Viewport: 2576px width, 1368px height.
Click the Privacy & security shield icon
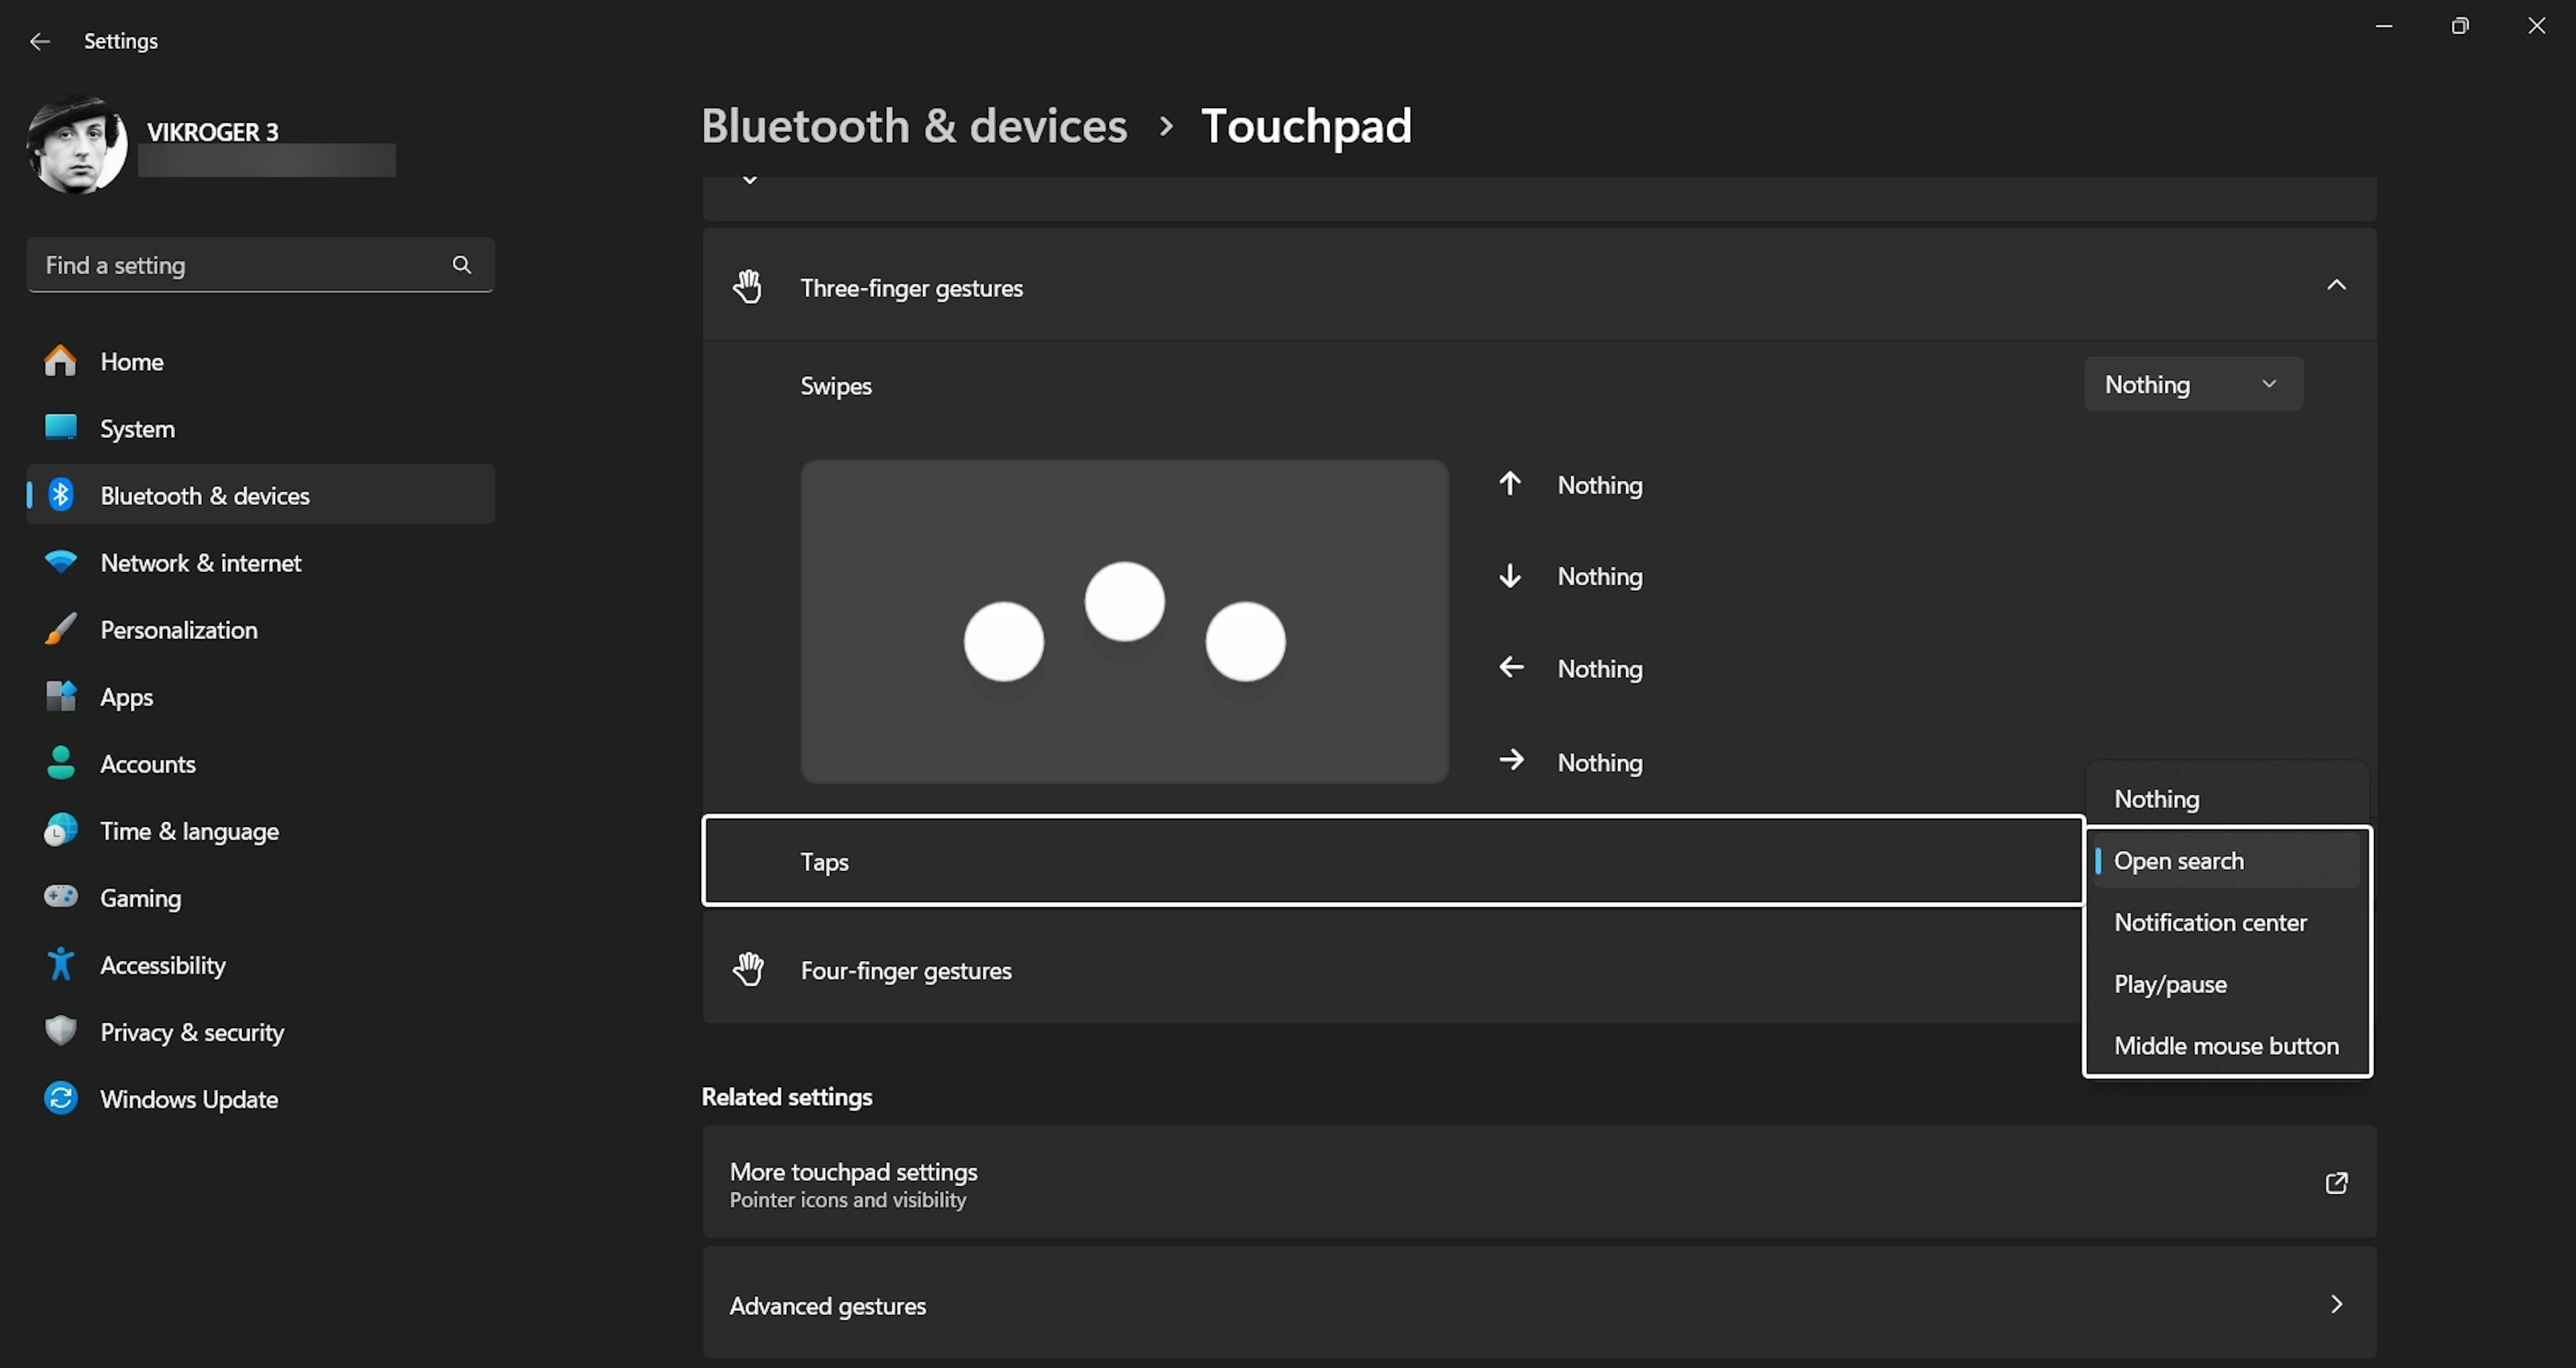(x=60, y=1031)
